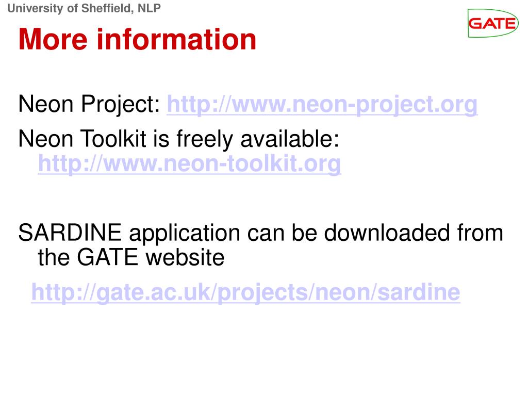Click the "Neon Project:" label
The width and height of the screenshot is (528, 396).
pos(89,104)
